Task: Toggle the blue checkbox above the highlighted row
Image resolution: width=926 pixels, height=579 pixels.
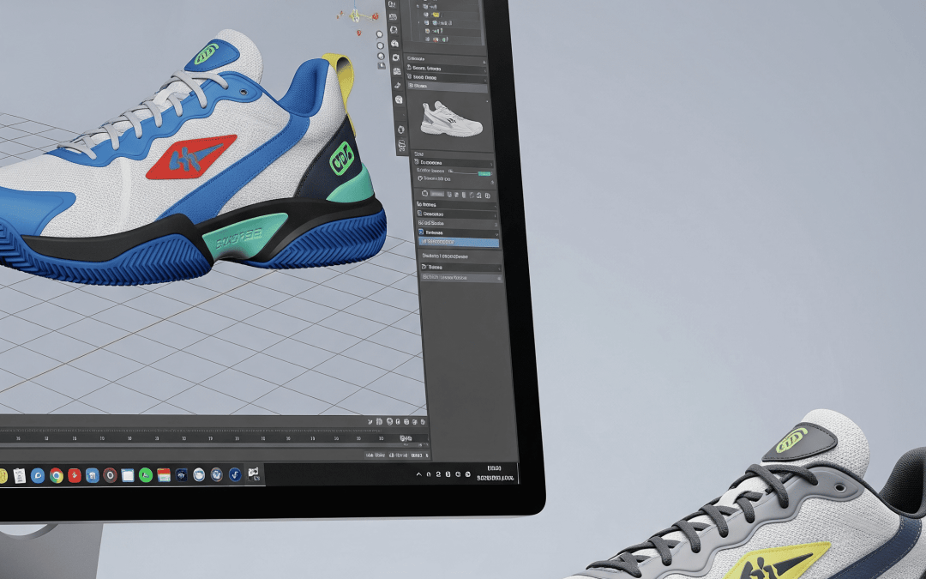Action: (x=421, y=232)
